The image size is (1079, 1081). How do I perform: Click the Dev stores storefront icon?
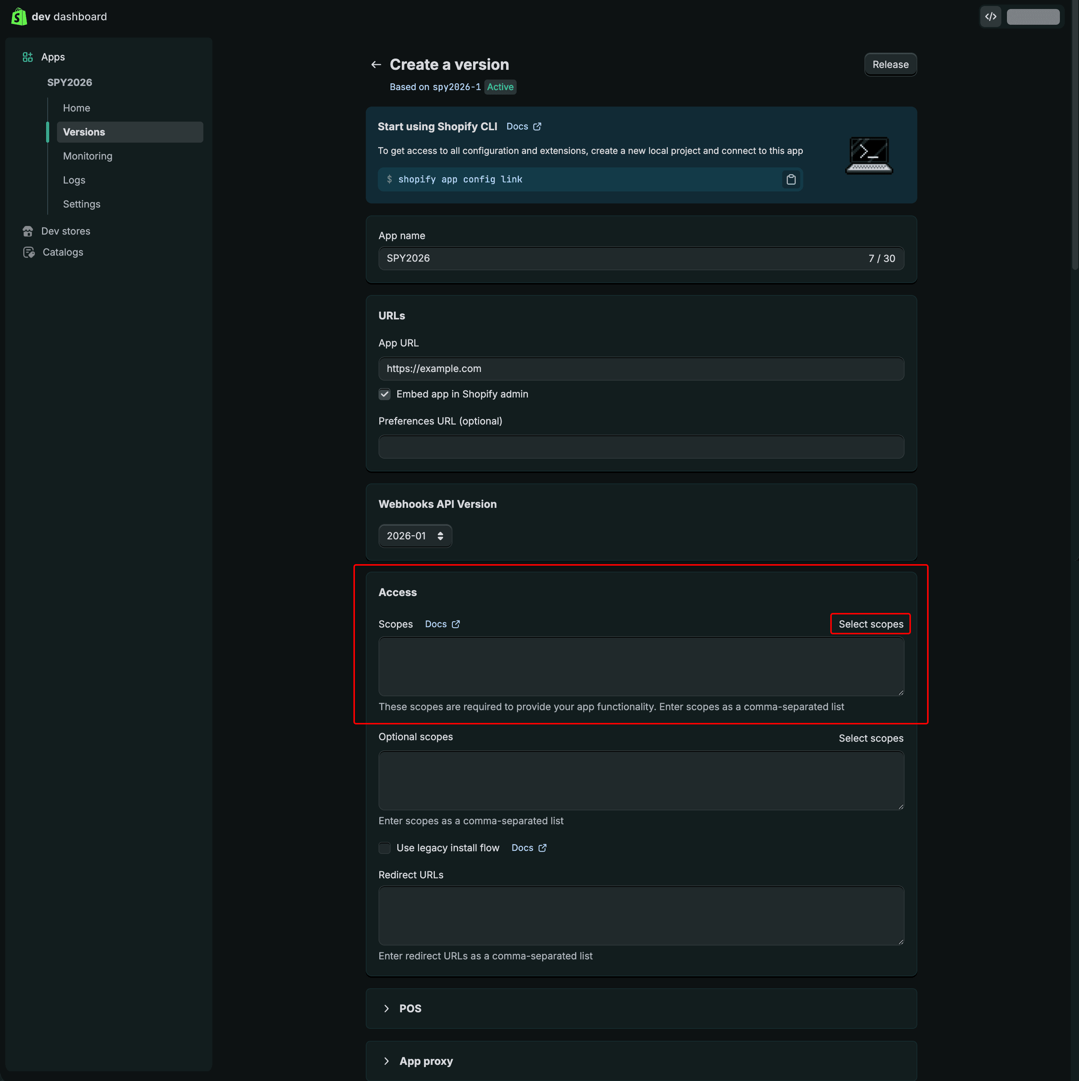tap(27, 231)
